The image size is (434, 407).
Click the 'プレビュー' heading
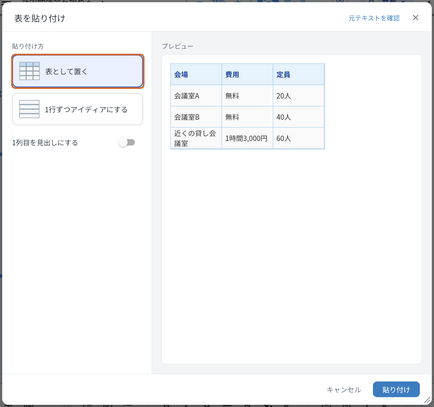click(178, 46)
